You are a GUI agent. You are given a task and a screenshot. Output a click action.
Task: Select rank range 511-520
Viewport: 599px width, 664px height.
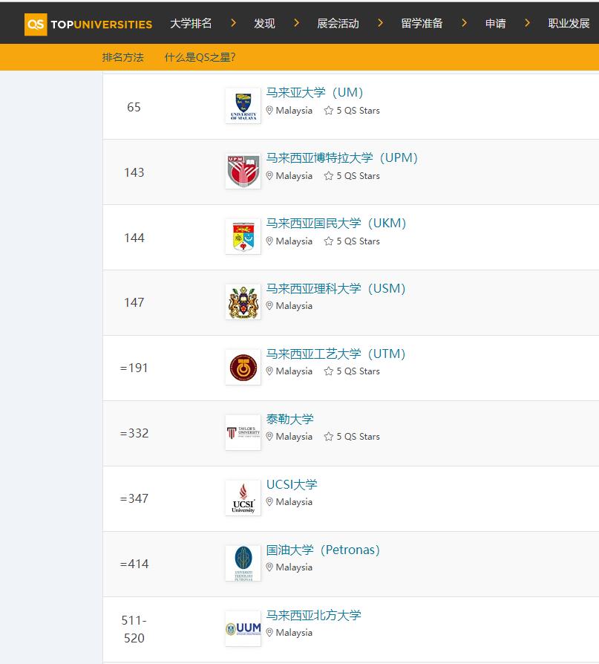[134, 629]
